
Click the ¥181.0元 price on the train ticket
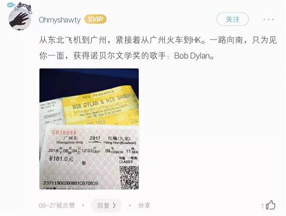[61, 159]
